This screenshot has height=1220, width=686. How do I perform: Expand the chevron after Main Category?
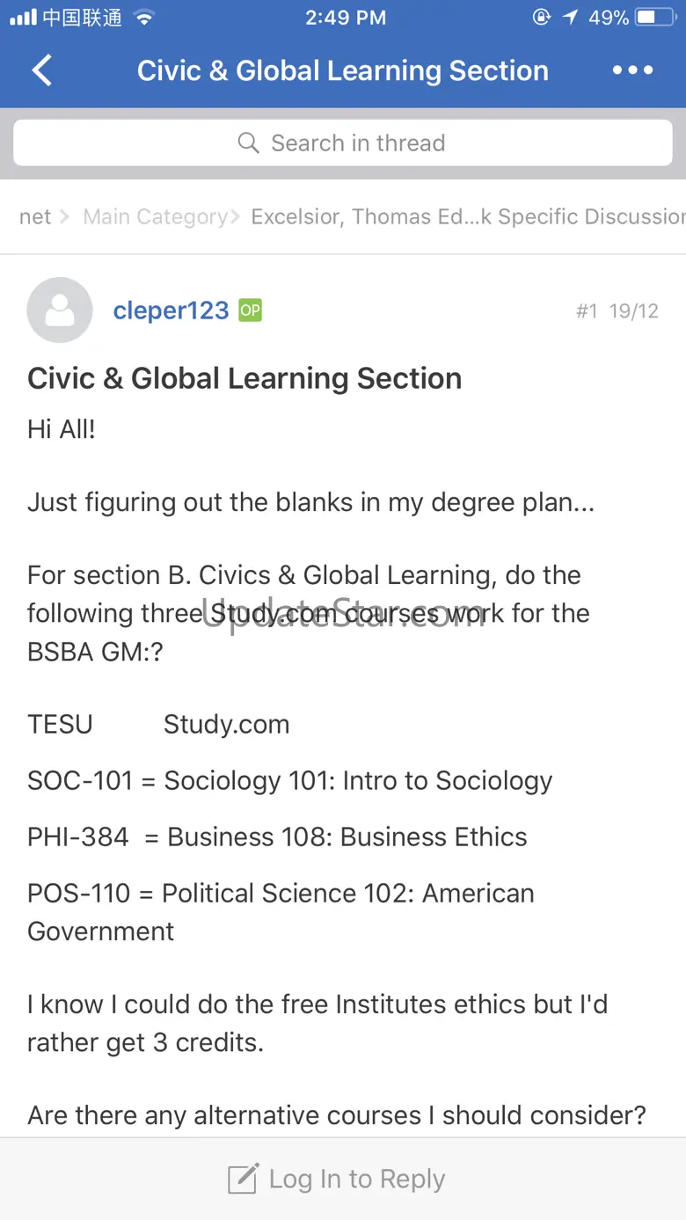pos(235,216)
